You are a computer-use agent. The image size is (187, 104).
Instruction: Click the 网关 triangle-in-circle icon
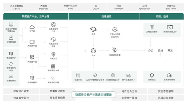[x=93, y=51]
